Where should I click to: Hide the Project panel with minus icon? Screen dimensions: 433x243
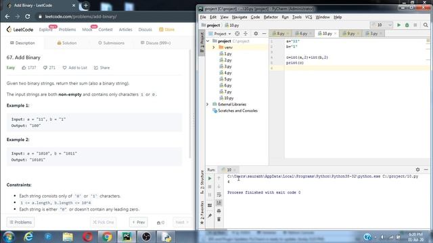pos(264,34)
